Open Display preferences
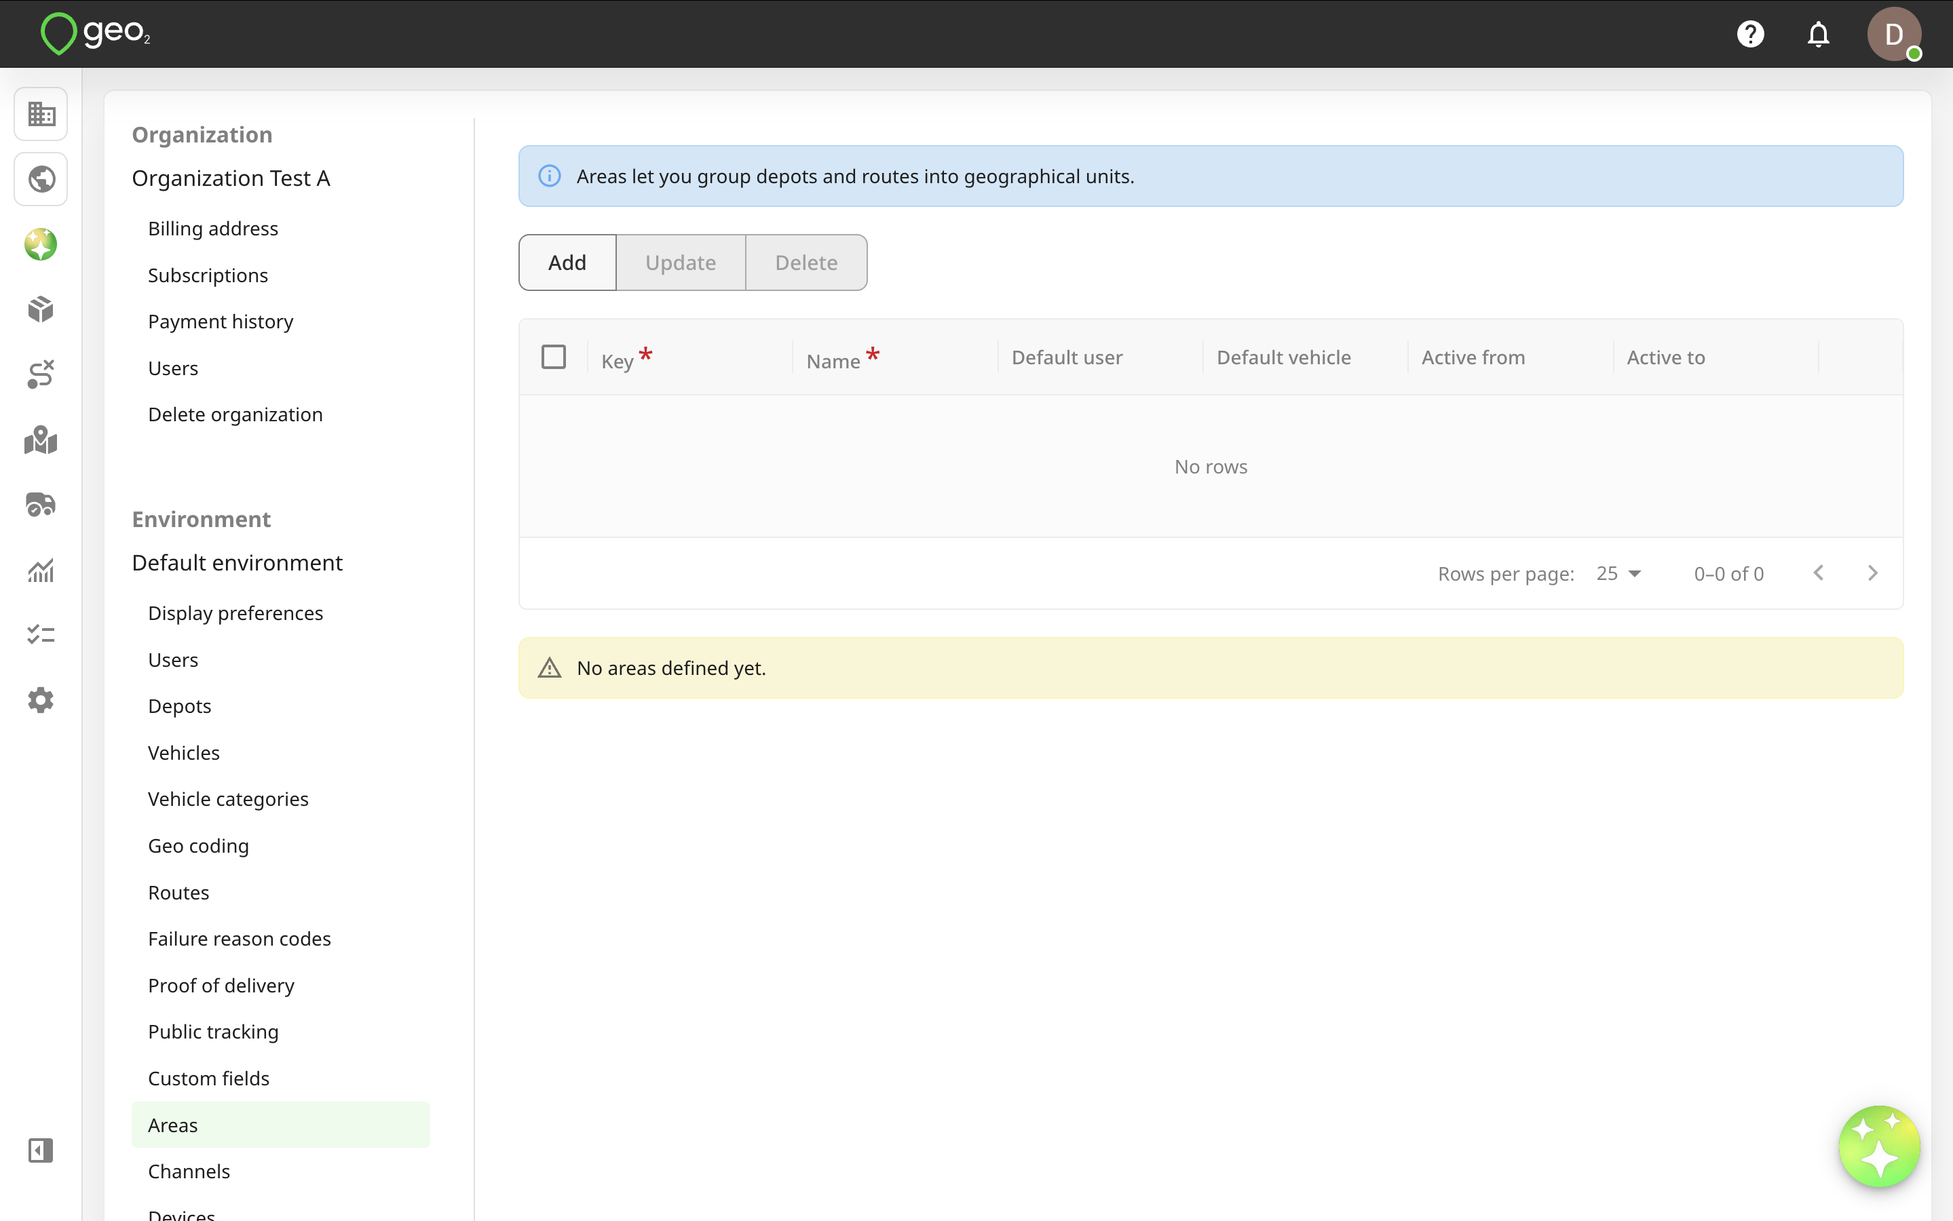Viewport: 1953px width, 1221px height. click(235, 613)
